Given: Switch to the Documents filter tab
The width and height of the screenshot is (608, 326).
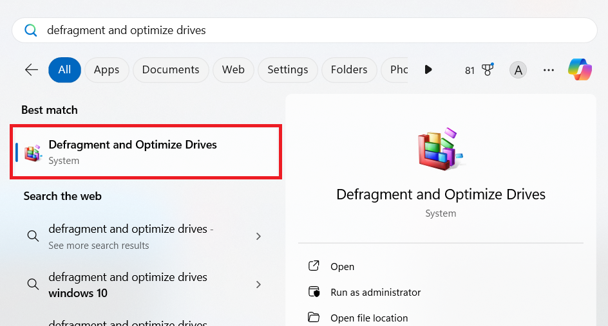Looking at the screenshot, I should (171, 69).
